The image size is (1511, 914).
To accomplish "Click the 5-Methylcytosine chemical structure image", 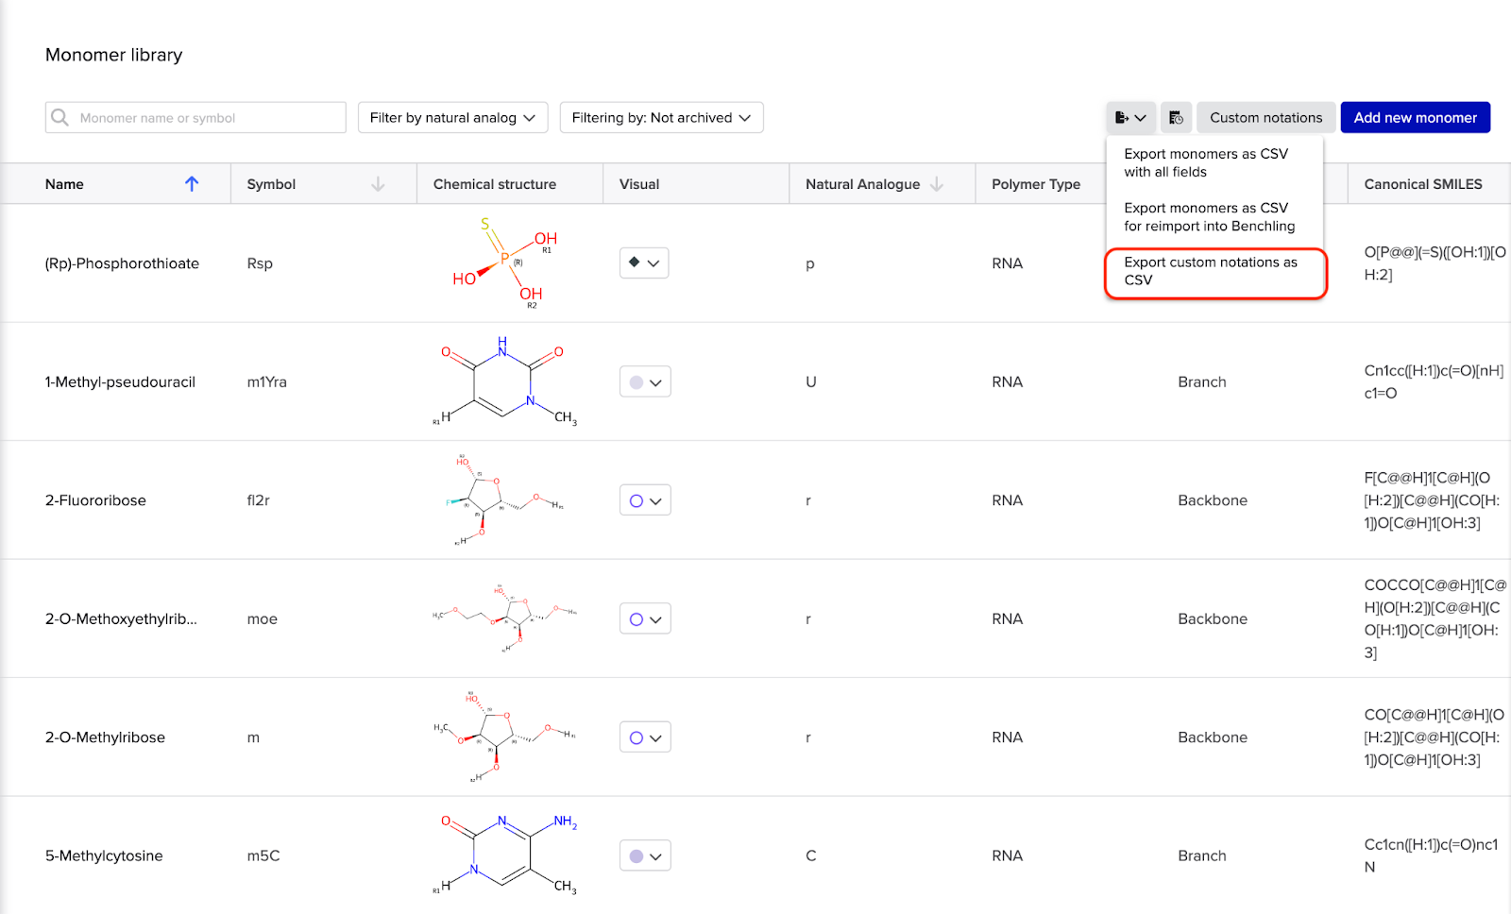I will point(505,855).
